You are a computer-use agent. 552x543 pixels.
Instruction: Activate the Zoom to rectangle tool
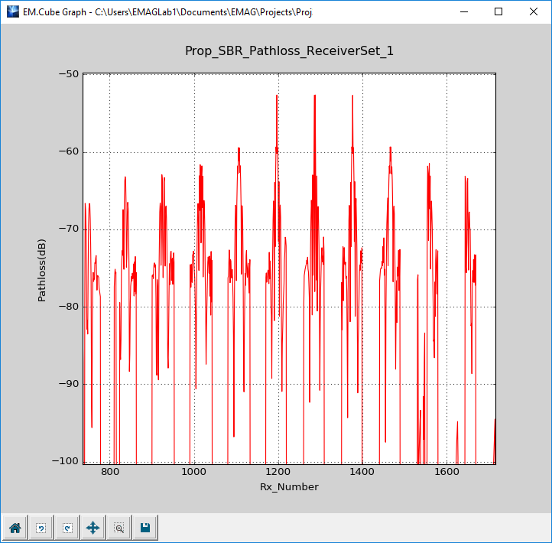(x=119, y=528)
